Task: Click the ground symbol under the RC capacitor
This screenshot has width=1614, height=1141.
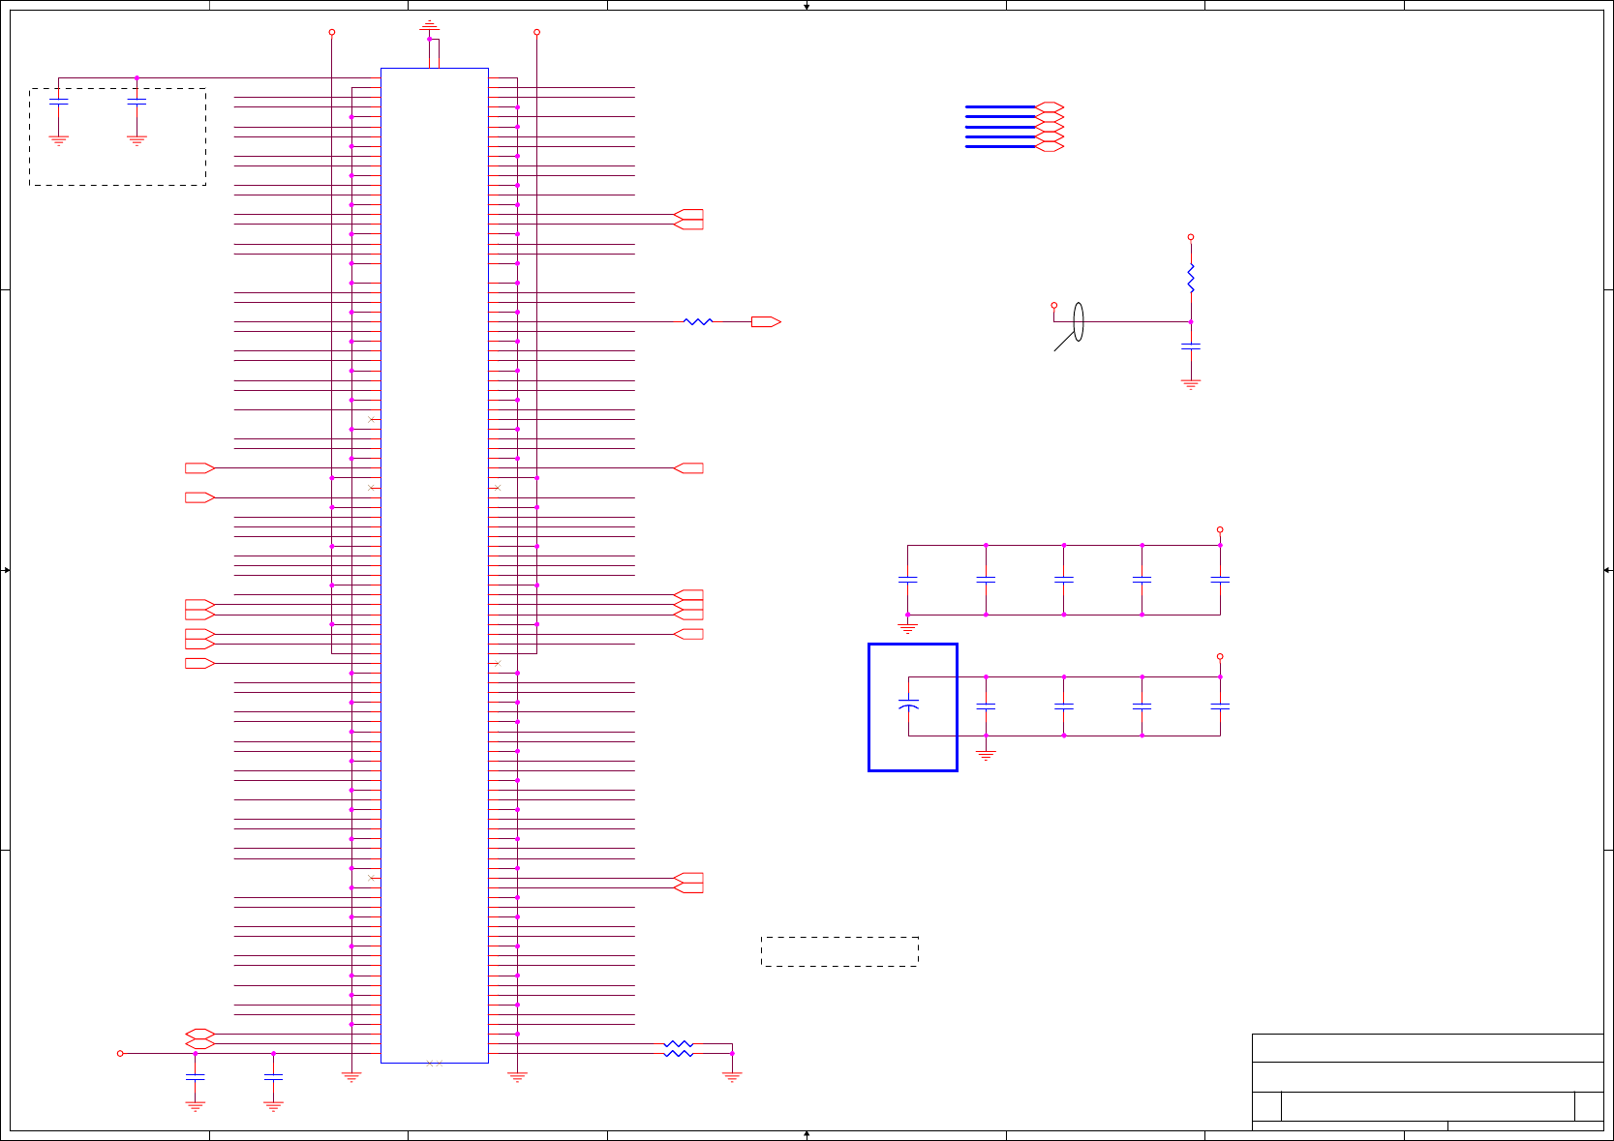Action: [1191, 383]
